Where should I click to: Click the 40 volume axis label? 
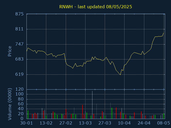[x=21, y=109]
